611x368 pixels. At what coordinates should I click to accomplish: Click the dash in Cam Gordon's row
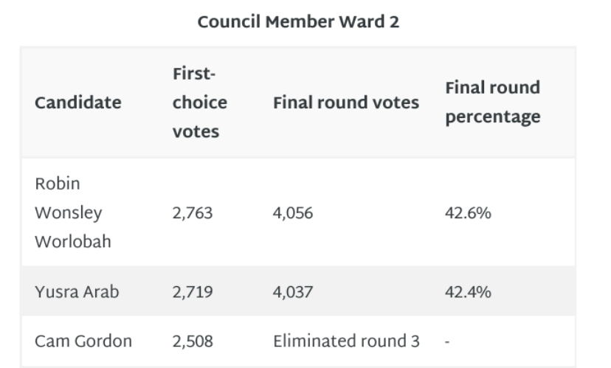pos(447,341)
